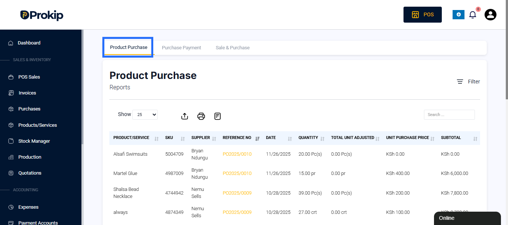Click subtotal KSh 7,800.00
Image resolution: width=508 pixels, height=225 pixels.
454,193
